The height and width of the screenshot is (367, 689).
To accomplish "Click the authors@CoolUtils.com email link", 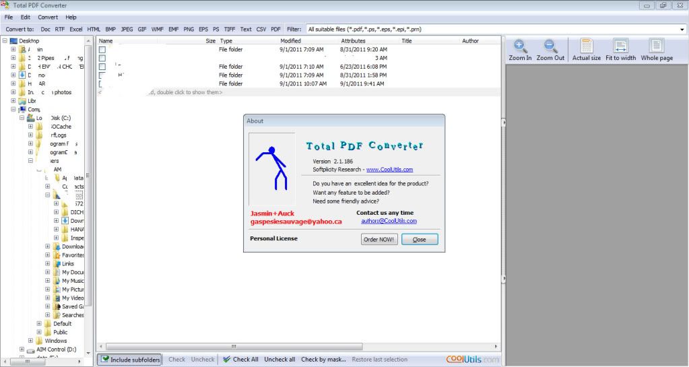I will pyautogui.click(x=389, y=221).
